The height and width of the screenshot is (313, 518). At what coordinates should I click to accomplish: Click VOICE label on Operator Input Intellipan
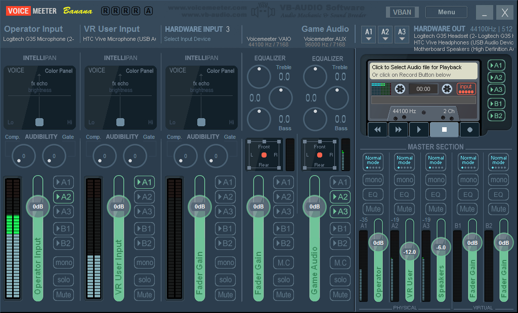click(16, 70)
